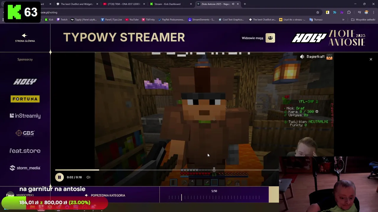Bookmark this page with the star icon
This screenshot has width=378, height=212.
[x=318, y=12]
